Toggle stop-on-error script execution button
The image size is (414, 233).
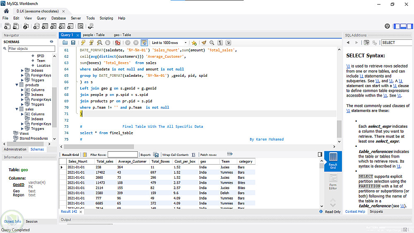point(118,43)
